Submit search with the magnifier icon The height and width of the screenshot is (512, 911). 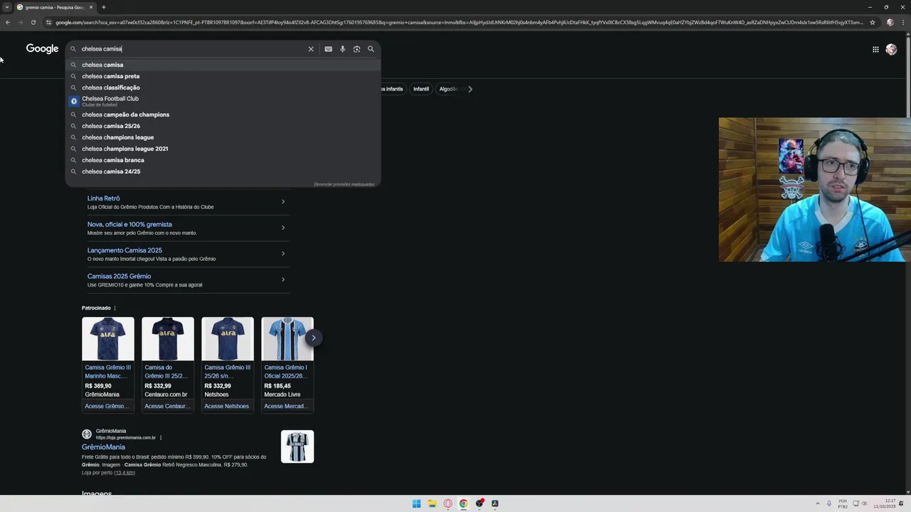[x=371, y=49]
